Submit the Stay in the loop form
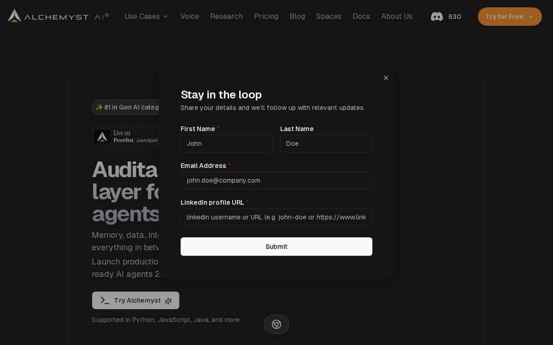This screenshot has height=345, width=553. coord(276,247)
